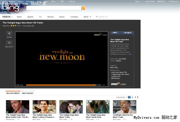Click the New Moon video frame
This screenshot has height=122, width=180.
[x=62, y=58]
